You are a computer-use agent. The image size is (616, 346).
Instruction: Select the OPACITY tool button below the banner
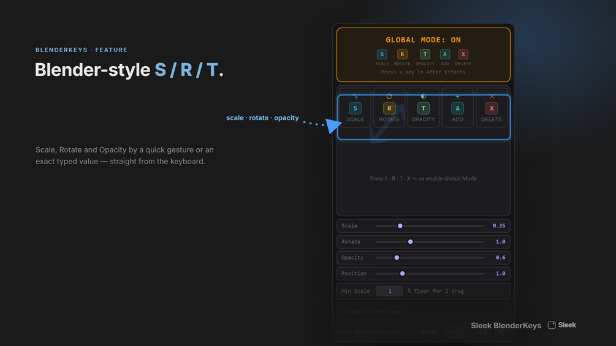pos(423,108)
